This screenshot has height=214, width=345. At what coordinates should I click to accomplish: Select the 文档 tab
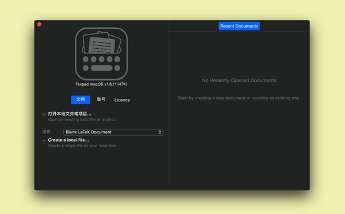pos(80,100)
